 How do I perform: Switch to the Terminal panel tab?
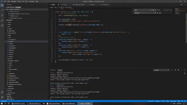point(60,70)
